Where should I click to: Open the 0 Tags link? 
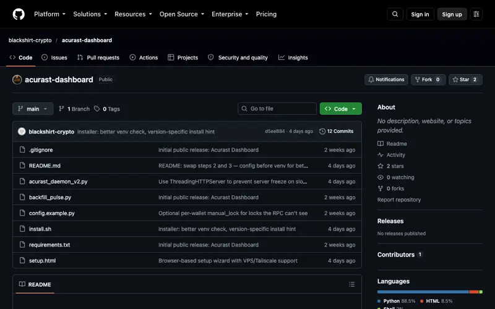107,109
